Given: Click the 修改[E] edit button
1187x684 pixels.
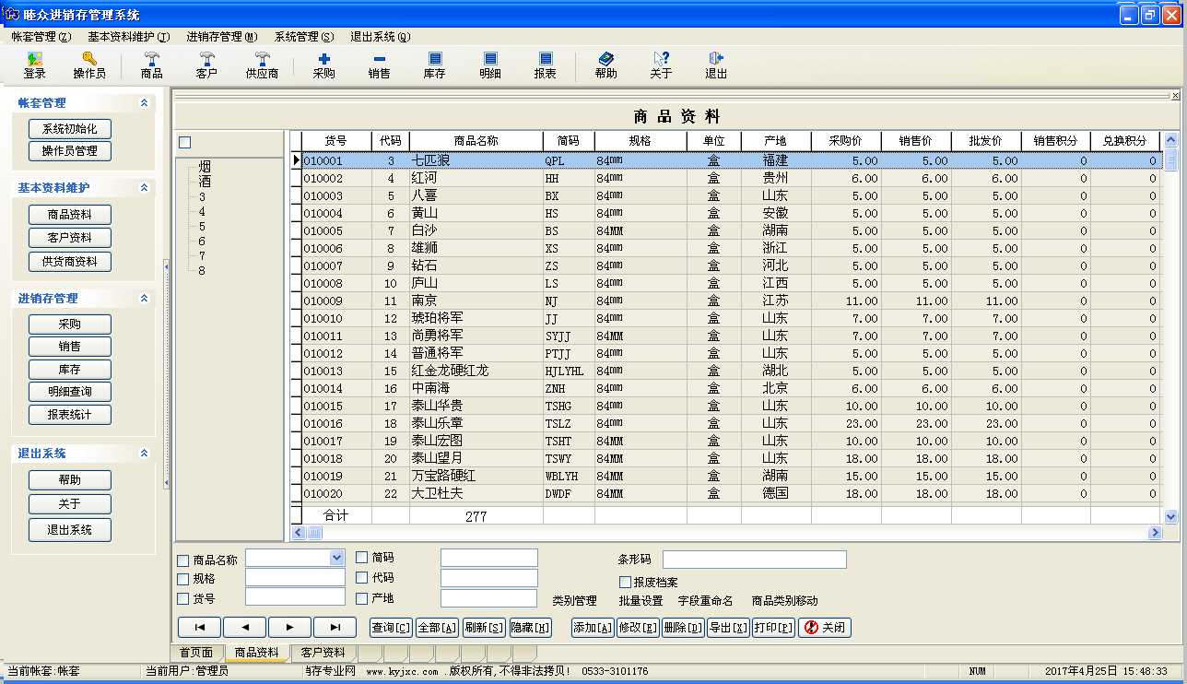Looking at the screenshot, I should (x=638, y=628).
